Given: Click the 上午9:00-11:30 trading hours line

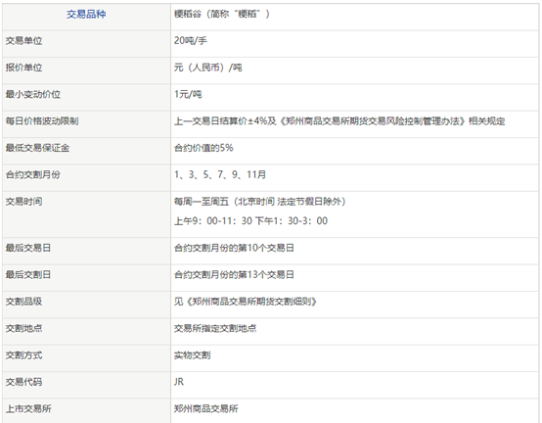Looking at the screenshot, I should [x=250, y=220].
